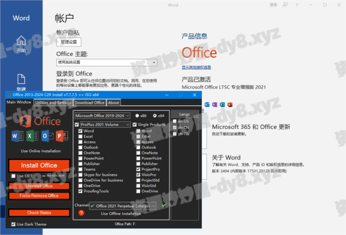Click the feedback person icon in Word title bar
This screenshot has height=235, width=346.
click(x=285, y=5)
